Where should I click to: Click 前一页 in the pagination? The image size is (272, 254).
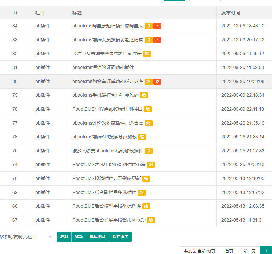[249, 251]
